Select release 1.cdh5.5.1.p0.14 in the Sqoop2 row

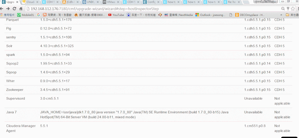pyautogui.click(x=257, y=64)
